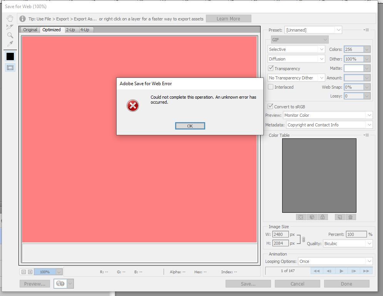Open the Colors 256 dropdown

click(366, 49)
